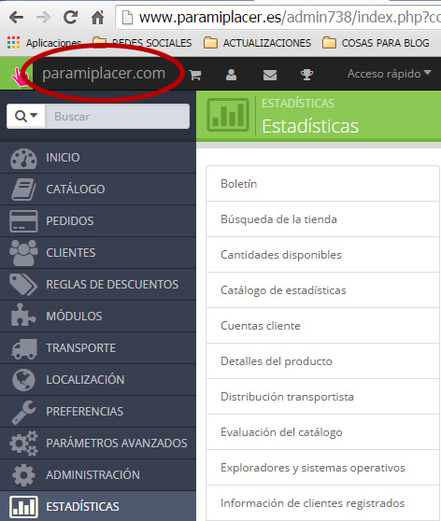Open the ACTUALIZACIONES bookmark folder
Viewport: 441px width, 521px height.
258,43
